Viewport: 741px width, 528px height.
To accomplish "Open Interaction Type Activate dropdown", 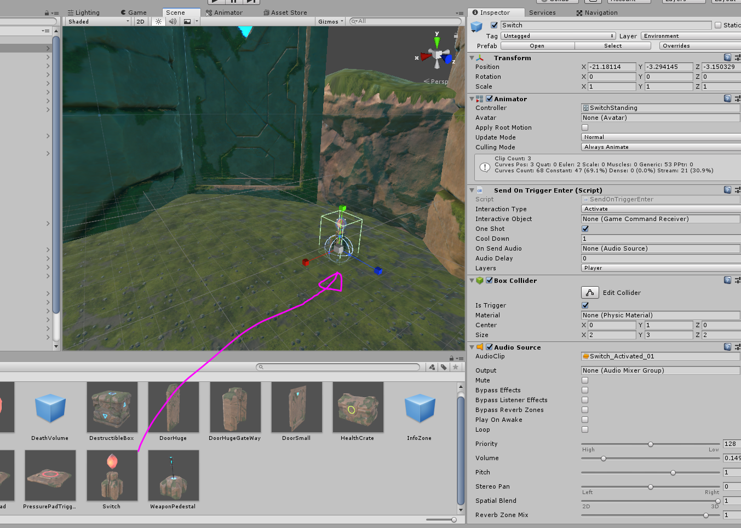I will pyautogui.click(x=660, y=209).
